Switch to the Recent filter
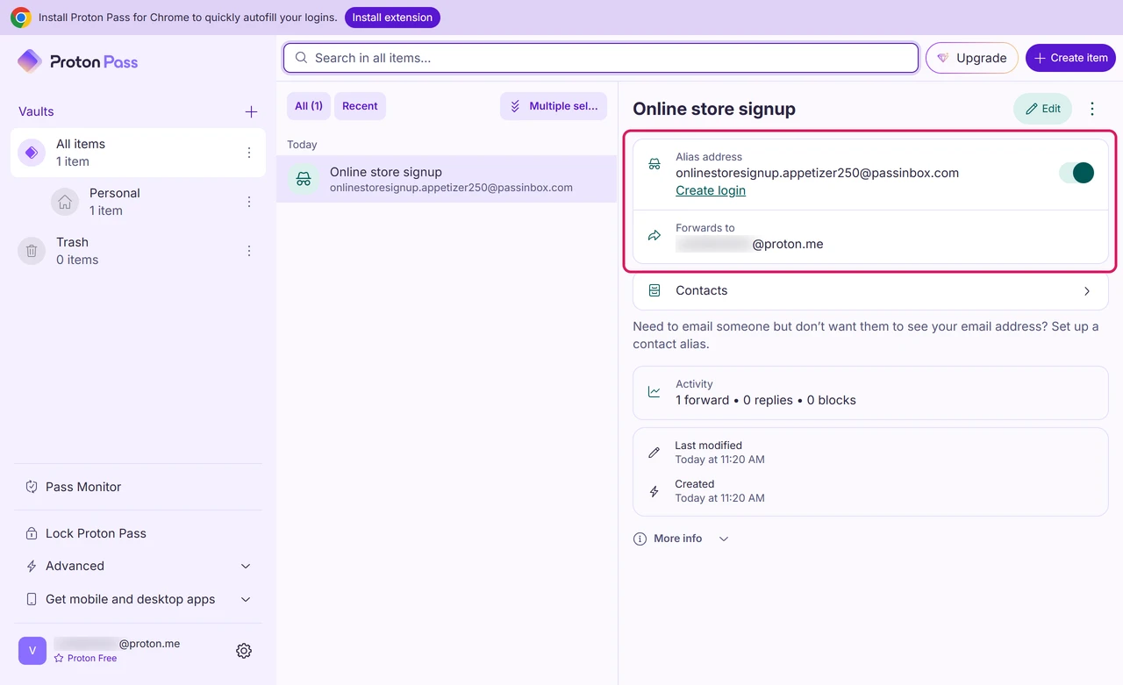Viewport: 1123px width, 685px height. (360, 106)
